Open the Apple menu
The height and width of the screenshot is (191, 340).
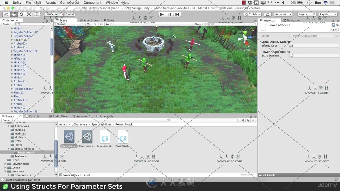[x=6, y=3]
